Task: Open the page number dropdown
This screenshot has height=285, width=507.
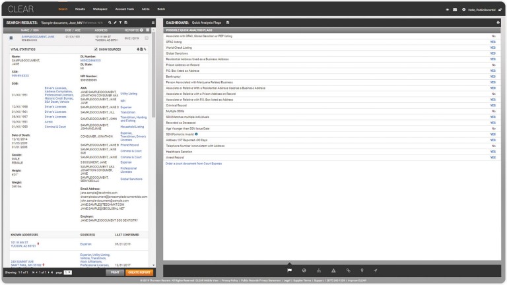Action: (67, 272)
